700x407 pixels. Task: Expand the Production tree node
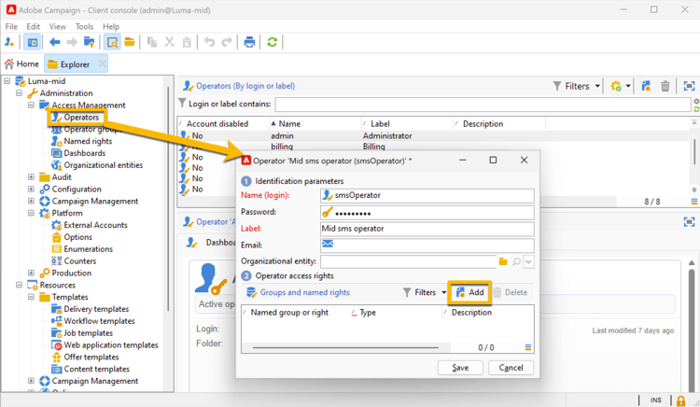pos(31,274)
